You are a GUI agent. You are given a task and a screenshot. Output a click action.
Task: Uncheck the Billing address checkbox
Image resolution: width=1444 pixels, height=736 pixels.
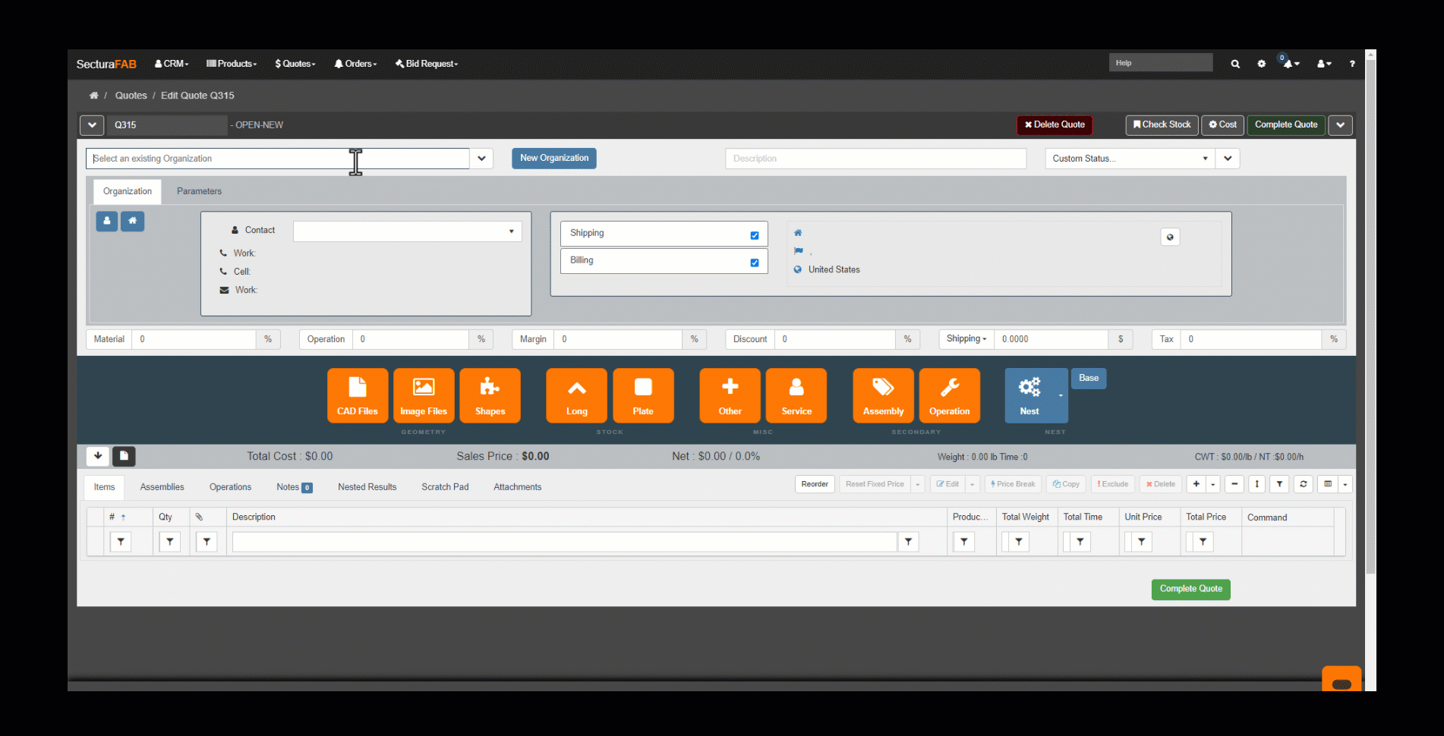tap(755, 263)
